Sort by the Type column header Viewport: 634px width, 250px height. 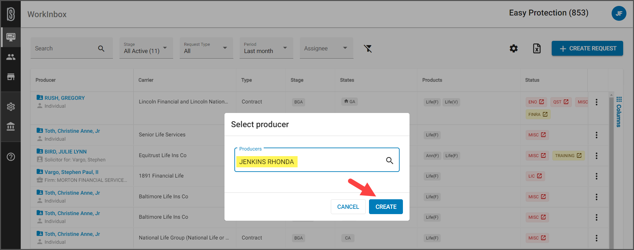(247, 80)
